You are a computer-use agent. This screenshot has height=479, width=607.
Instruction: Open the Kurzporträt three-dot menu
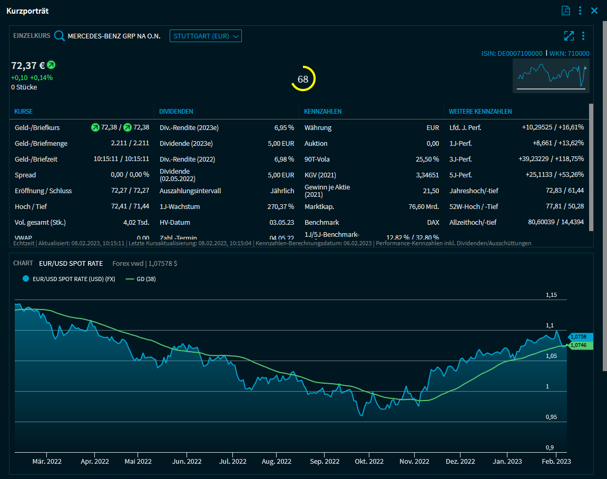pyautogui.click(x=580, y=11)
